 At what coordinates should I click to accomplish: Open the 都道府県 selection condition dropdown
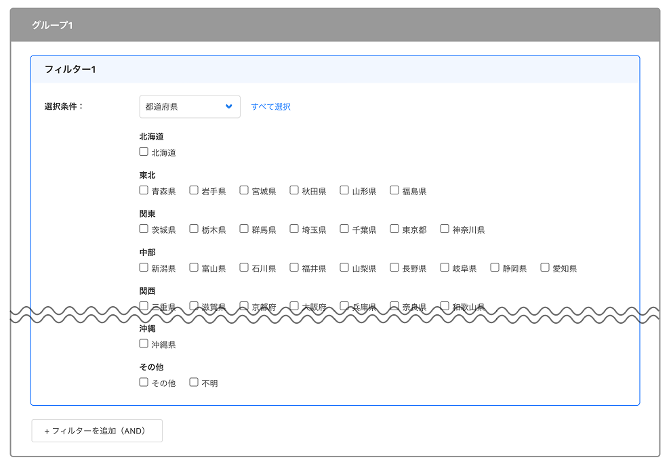click(x=189, y=106)
